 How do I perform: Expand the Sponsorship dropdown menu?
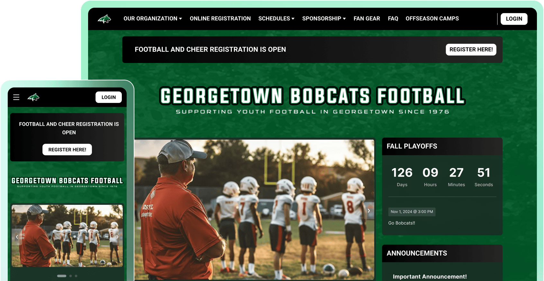pyautogui.click(x=324, y=19)
